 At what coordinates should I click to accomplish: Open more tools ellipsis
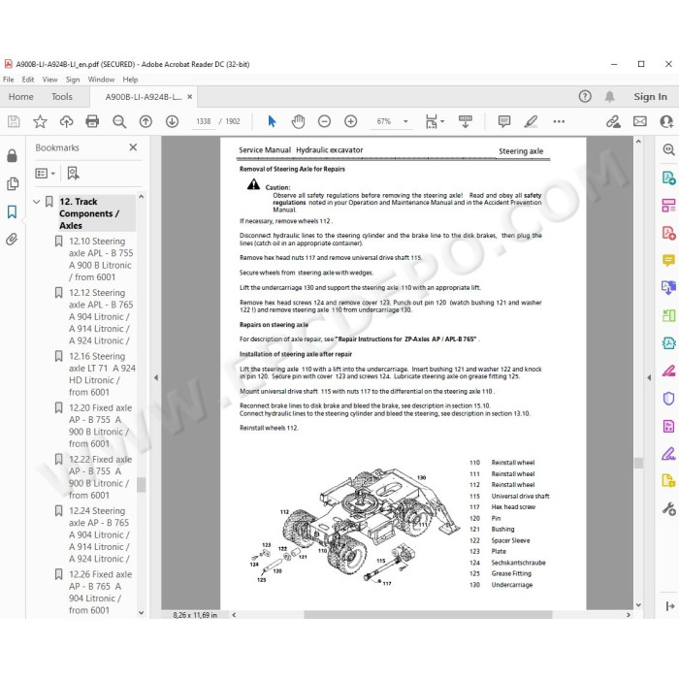(x=559, y=121)
